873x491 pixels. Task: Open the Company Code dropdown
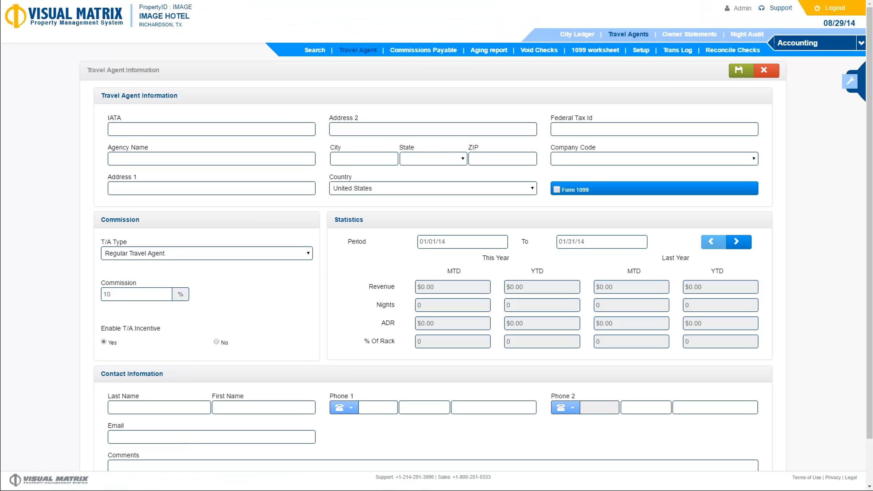(654, 159)
